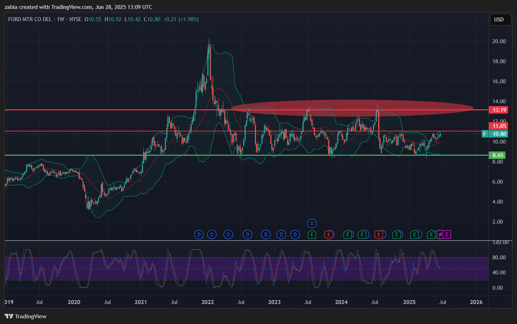Click the +0.21 (+1.98%) change value
Image resolution: width=517 pixels, height=324 pixels.
click(x=181, y=19)
